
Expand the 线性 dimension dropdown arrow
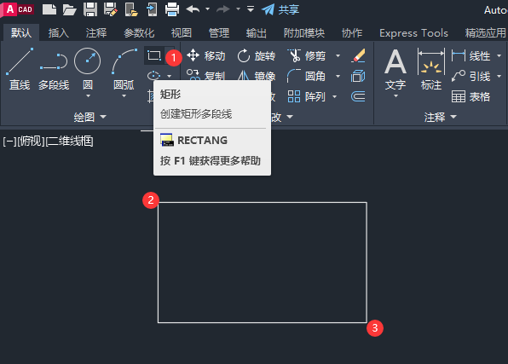pyautogui.click(x=499, y=56)
